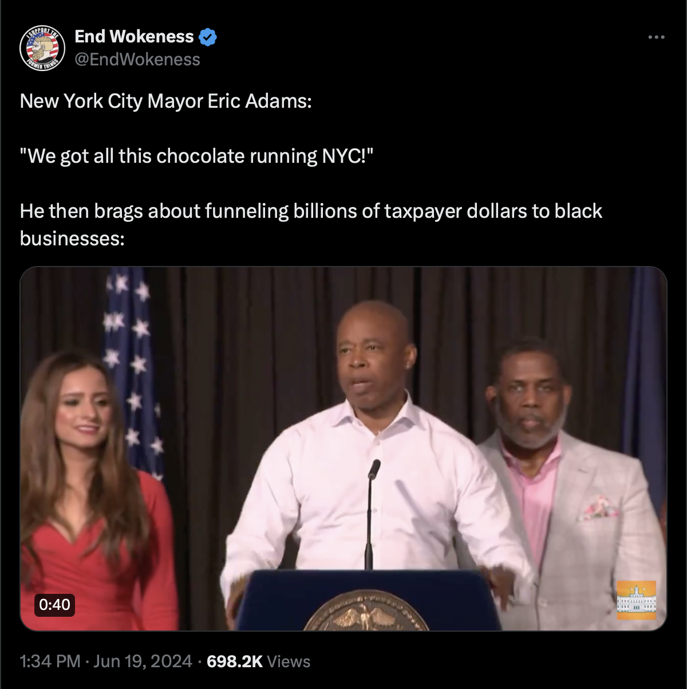This screenshot has width=687, height=689.
Task: Click the Jun 19, 2024 date
Action: click(x=143, y=661)
